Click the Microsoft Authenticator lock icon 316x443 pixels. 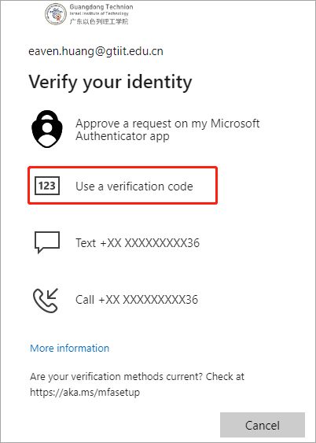pos(47,129)
